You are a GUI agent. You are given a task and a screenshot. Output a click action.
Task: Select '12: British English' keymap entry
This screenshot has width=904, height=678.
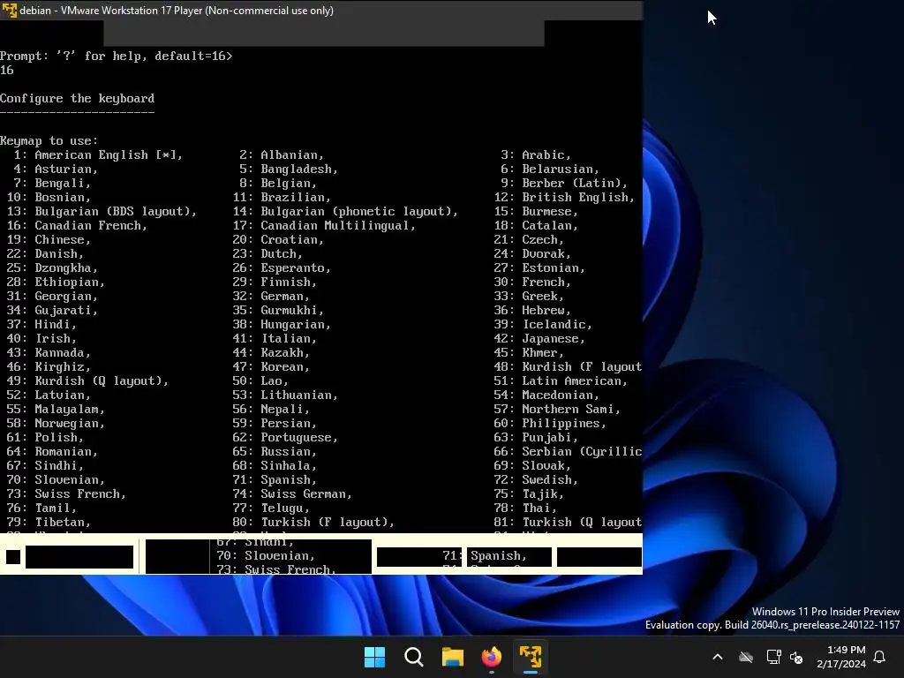[x=564, y=197]
